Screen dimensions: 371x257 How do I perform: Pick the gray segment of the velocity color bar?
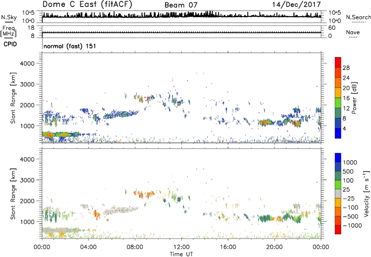click(338, 193)
